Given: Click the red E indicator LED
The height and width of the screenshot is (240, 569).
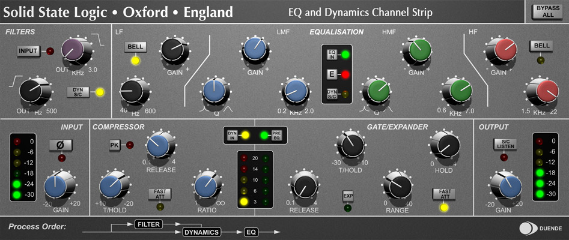Looking at the screenshot, I should click(345, 74).
